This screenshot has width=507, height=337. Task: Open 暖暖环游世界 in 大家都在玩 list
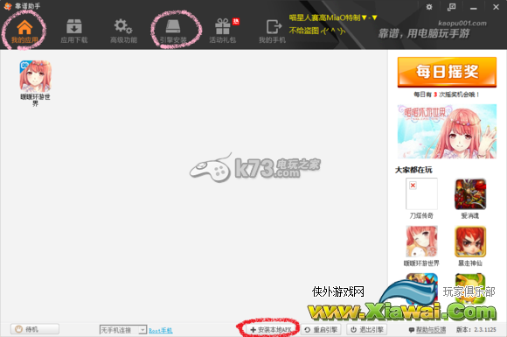click(x=421, y=242)
